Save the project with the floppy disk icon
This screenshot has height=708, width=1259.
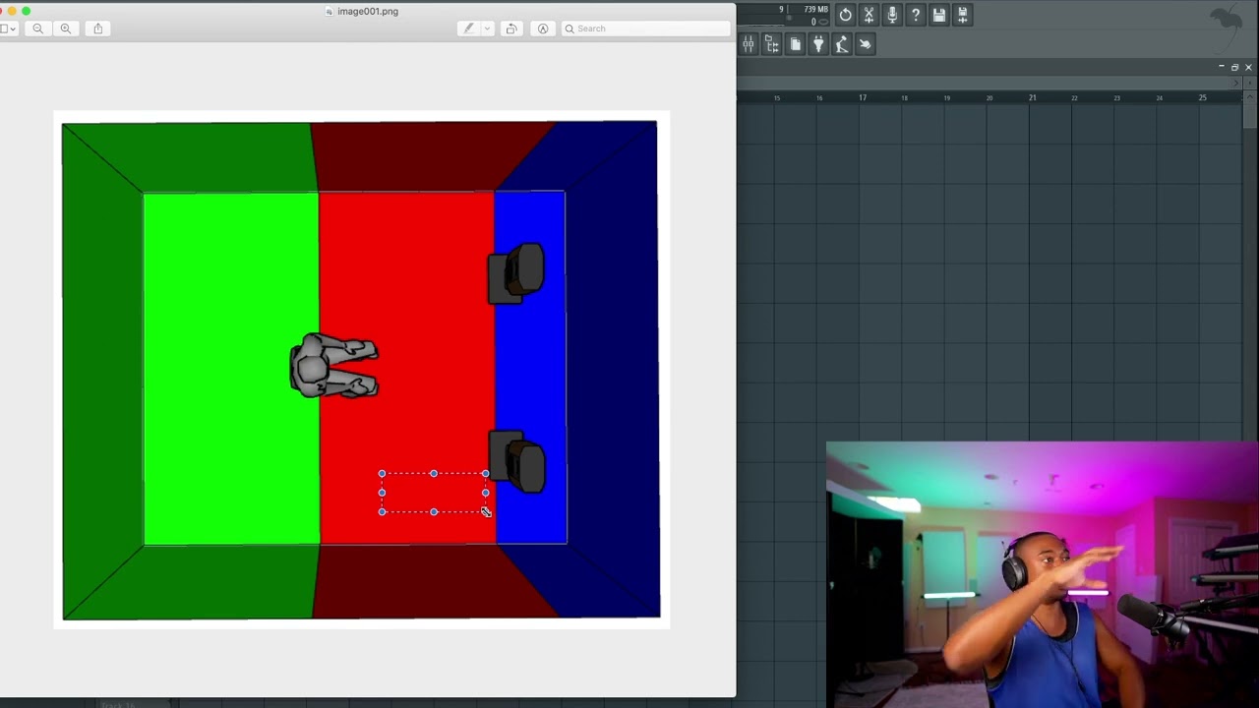[x=939, y=15]
